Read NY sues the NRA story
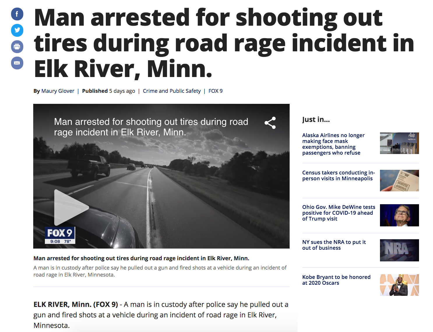Viewport: 433px width, 332px height. pyautogui.click(x=334, y=245)
